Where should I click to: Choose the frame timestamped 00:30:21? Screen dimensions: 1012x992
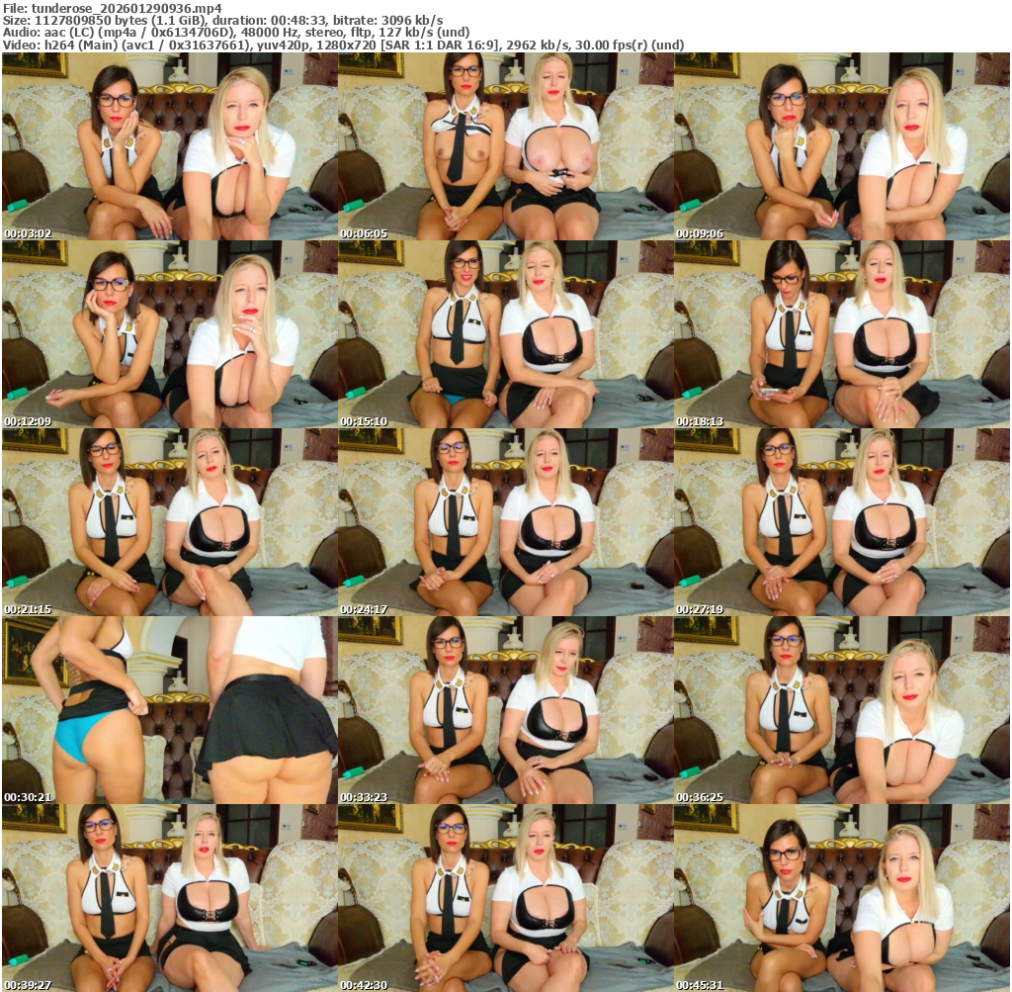[170, 710]
